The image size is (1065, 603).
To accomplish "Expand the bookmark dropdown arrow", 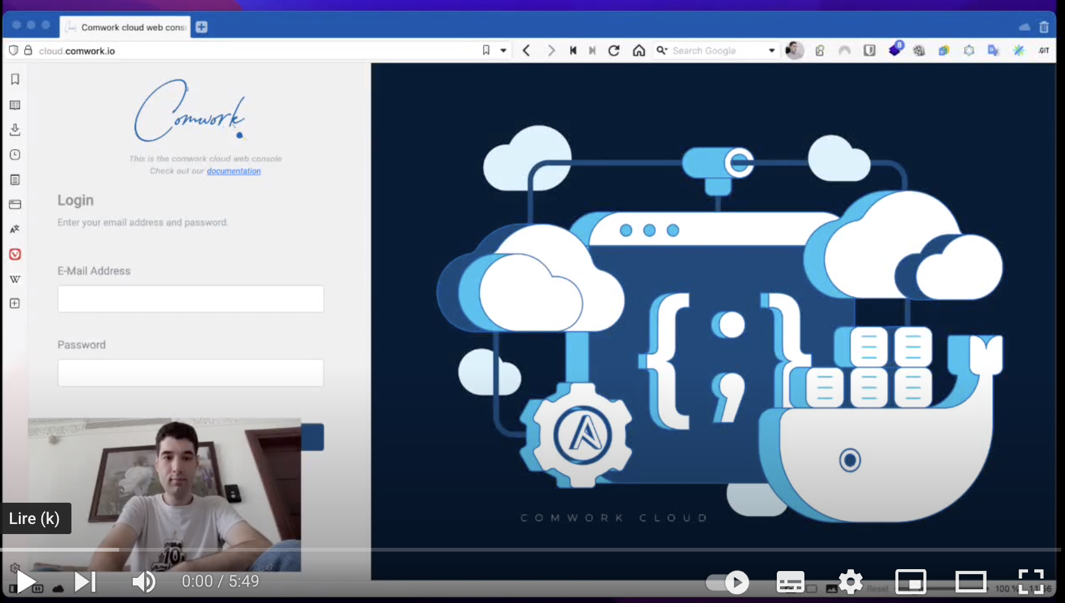I will (x=503, y=51).
